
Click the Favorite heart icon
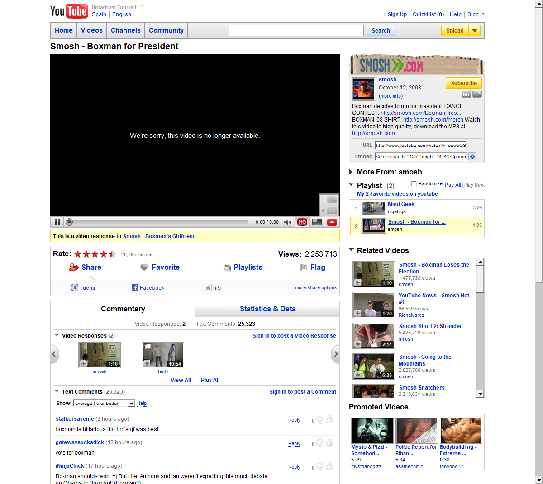tap(144, 268)
